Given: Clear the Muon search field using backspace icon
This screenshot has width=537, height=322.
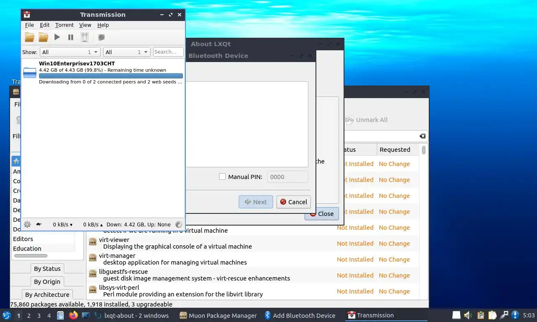Looking at the screenshot, I should pyautogui.click(x=422, y=136).
